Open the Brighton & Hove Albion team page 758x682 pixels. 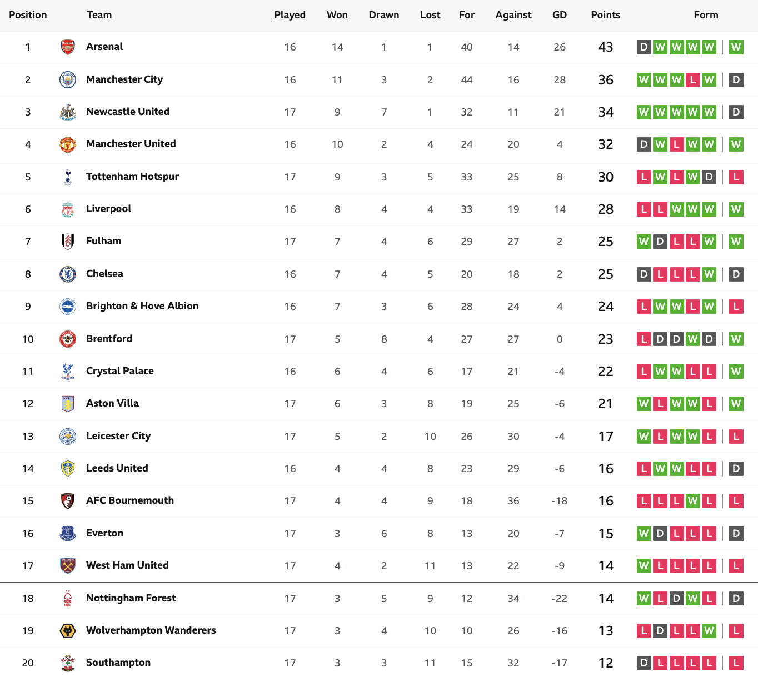[142, 306]
